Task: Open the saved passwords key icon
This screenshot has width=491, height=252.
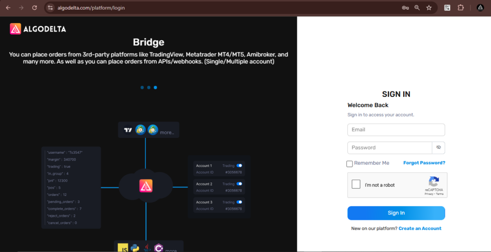Action: 405,8
